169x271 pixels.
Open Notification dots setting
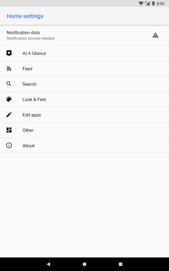(84, 36)
